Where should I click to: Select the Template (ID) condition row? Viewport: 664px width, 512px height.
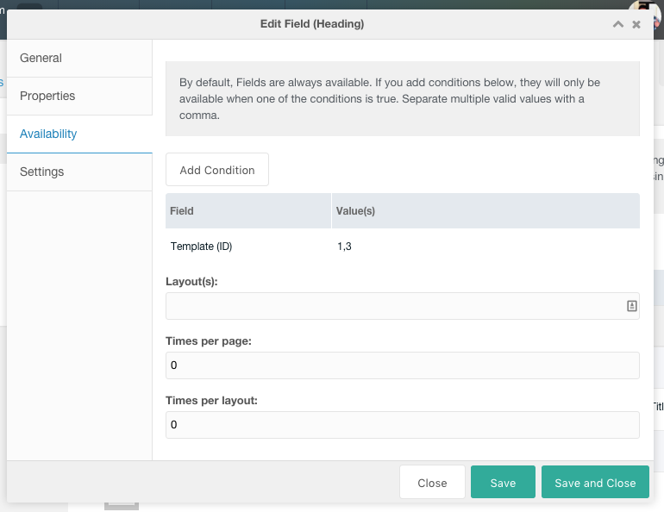point(403,247)
